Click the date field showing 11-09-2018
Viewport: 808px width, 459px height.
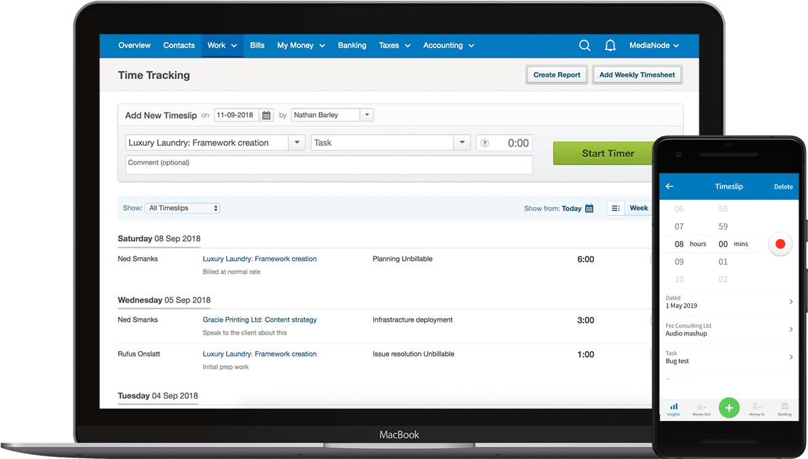click(237, 115)
